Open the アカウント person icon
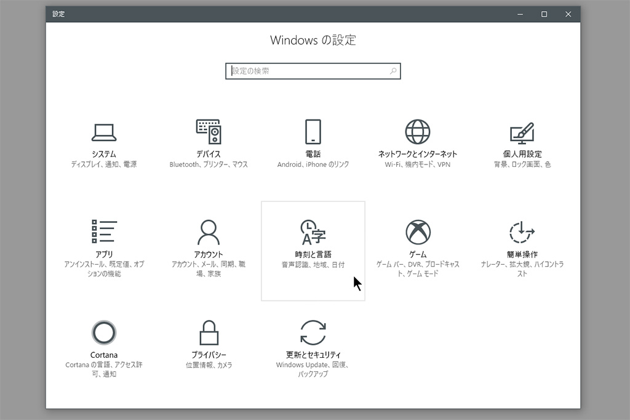 [x=209, y=232]
